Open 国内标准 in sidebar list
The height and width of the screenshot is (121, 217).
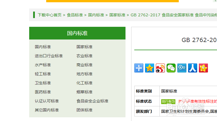tap(43, 47)
